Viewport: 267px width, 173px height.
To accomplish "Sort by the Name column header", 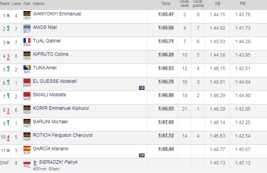I will [x=39, y=3].
